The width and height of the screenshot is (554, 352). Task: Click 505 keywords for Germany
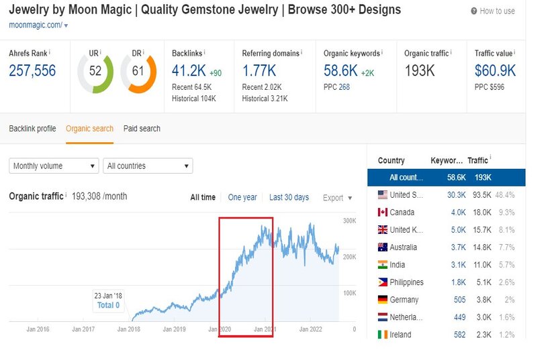(x=460, y=300)
